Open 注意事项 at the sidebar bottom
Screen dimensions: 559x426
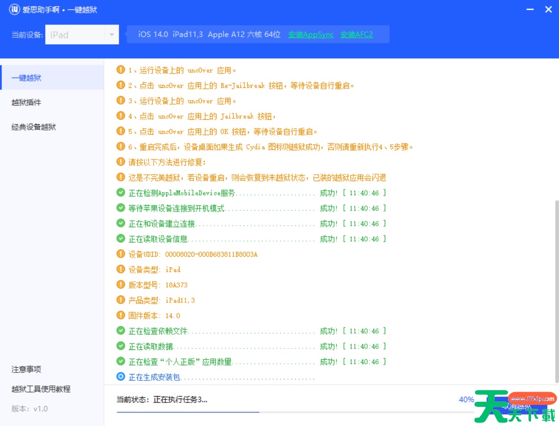coord(27,369)
